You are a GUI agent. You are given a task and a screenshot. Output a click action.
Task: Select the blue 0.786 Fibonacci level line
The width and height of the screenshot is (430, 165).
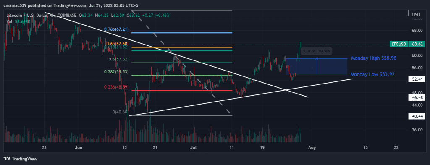coord(182,33)
